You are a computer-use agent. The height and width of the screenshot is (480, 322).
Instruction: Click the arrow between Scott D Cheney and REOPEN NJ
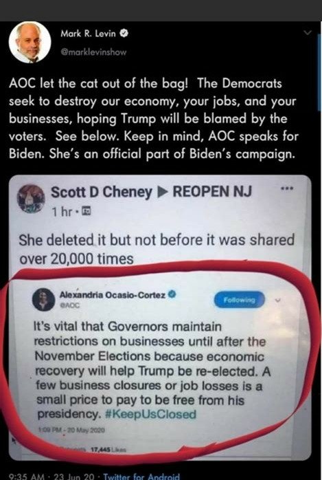(x=162, y=192)
